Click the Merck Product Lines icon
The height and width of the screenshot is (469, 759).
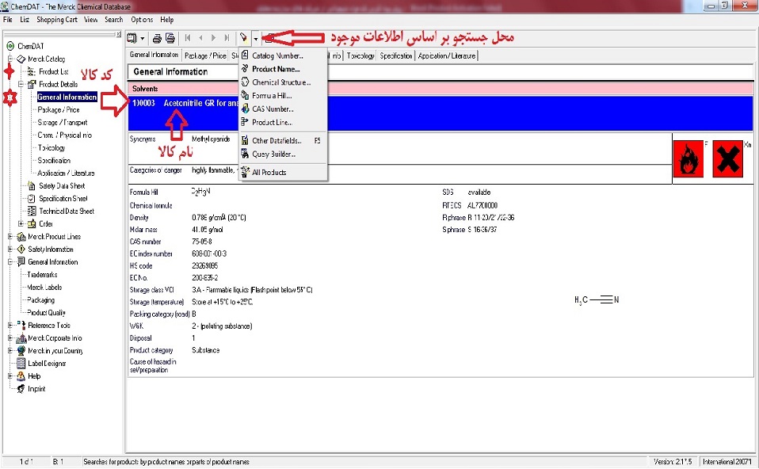click(21, 237)
